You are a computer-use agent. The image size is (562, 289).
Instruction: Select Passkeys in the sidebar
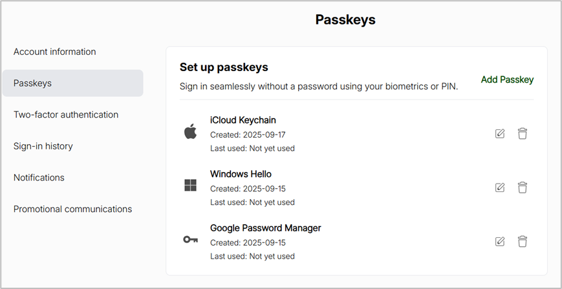(33, 83)
